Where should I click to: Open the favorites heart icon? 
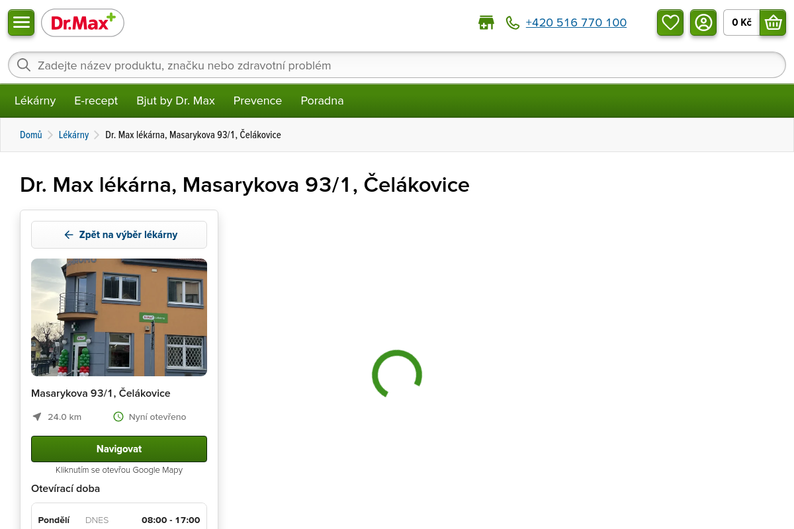pos(670,22)
